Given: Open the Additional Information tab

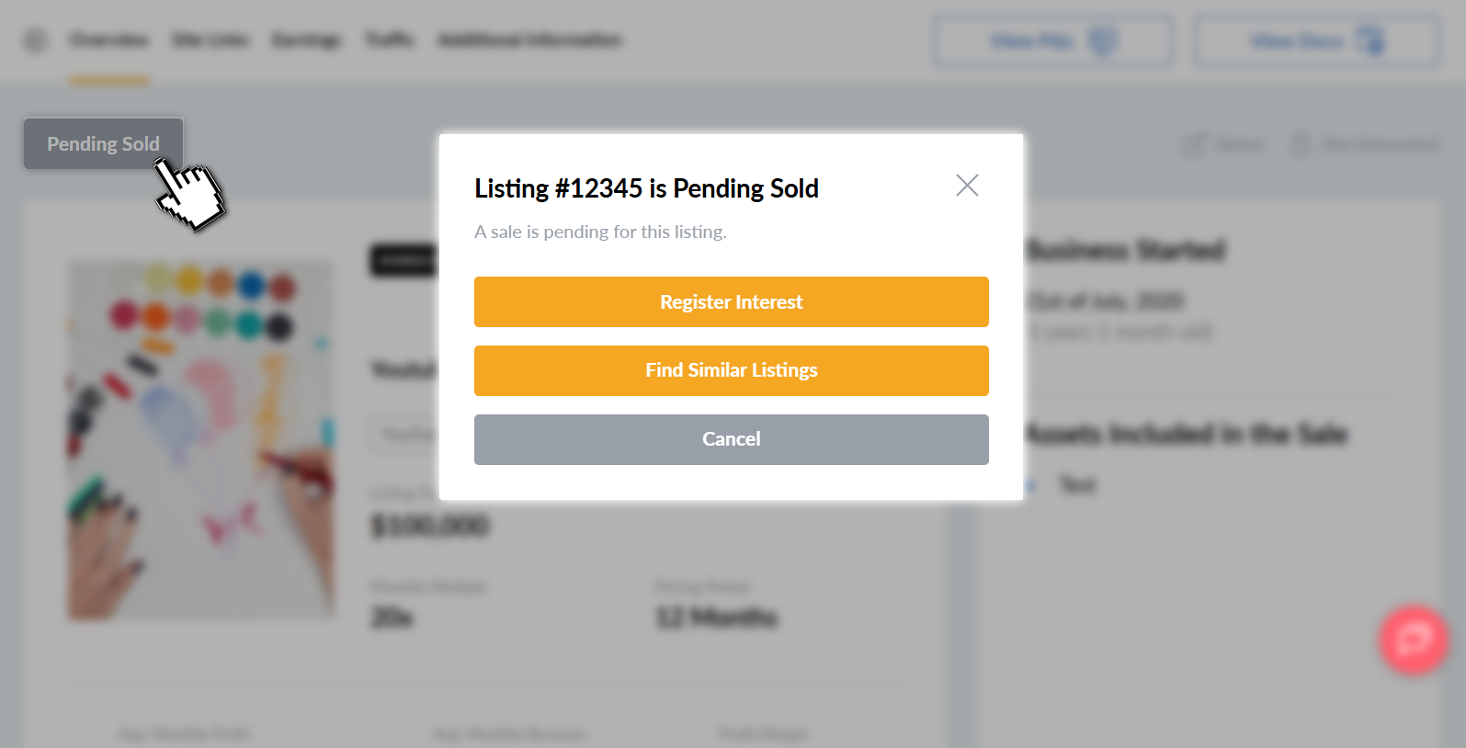Looking at the screenshot, I should (529, 40).
